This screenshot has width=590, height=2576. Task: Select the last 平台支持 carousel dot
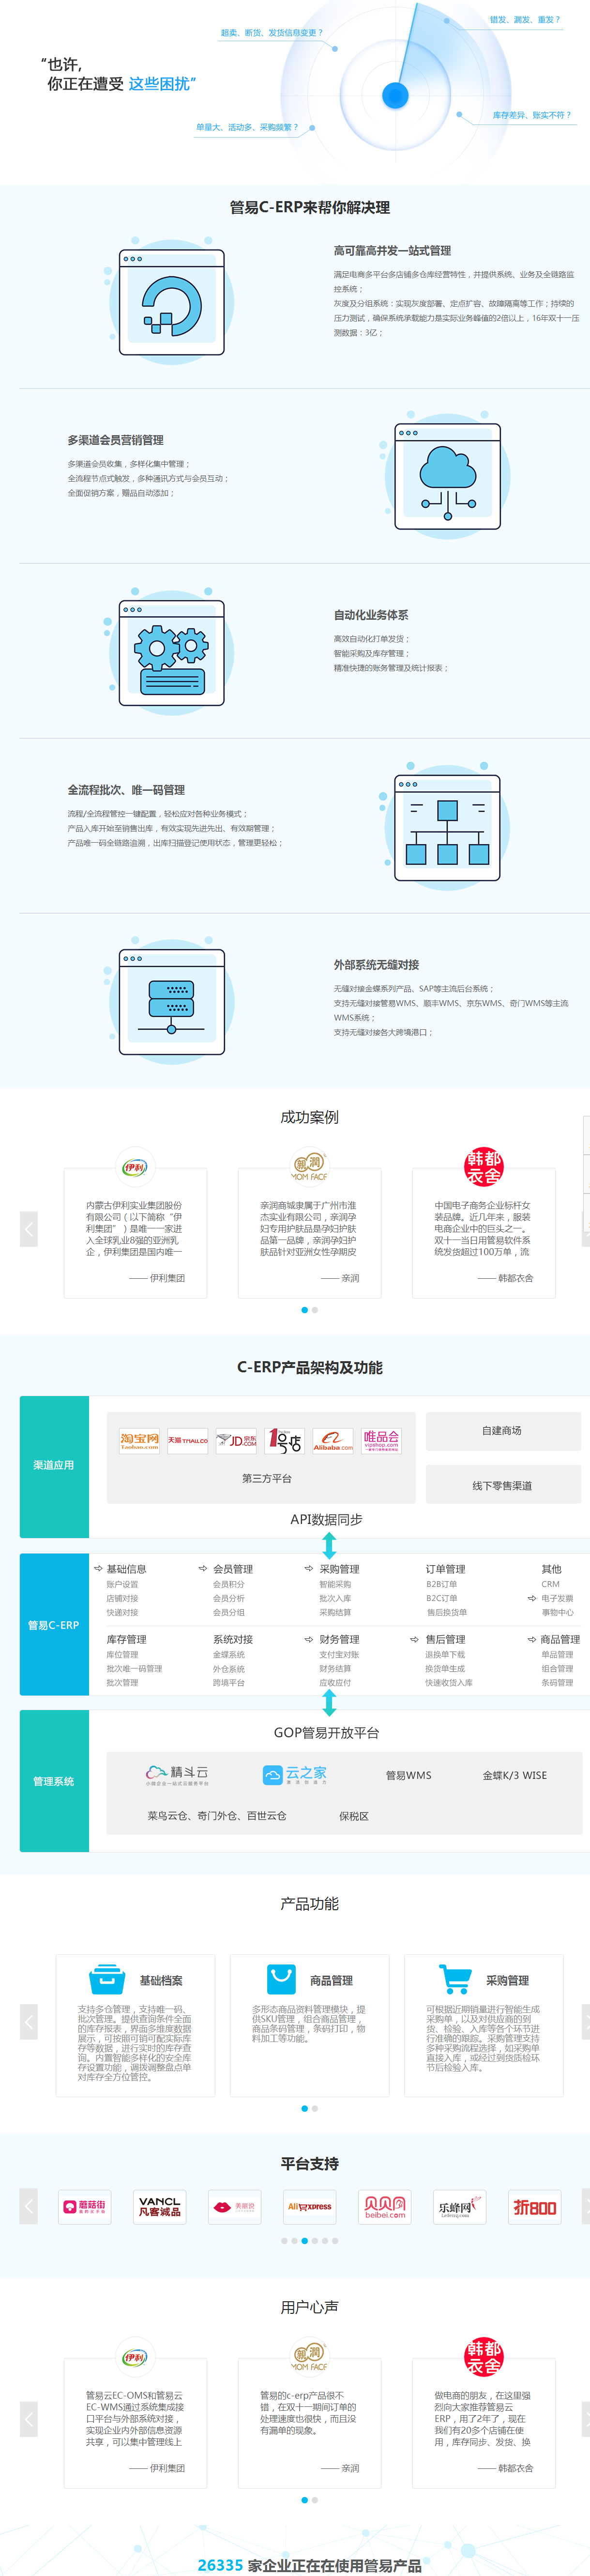click(335, 2241)
